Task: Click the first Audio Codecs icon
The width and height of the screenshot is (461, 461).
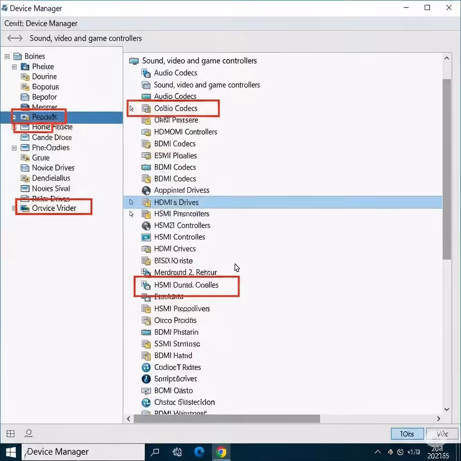Action: pos(146,72)
